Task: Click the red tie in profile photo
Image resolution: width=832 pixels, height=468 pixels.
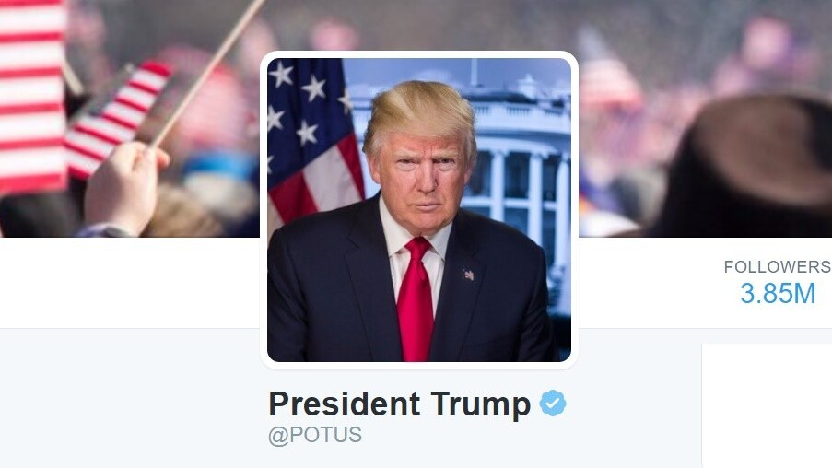Action: tap(415, 299)
